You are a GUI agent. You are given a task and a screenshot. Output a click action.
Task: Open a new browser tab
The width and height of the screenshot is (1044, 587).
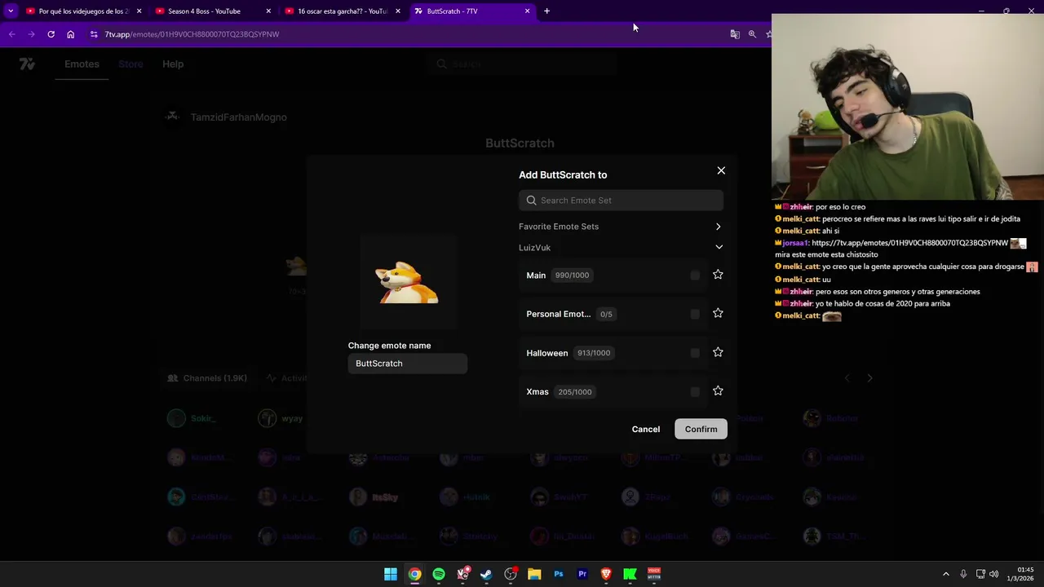546,11
